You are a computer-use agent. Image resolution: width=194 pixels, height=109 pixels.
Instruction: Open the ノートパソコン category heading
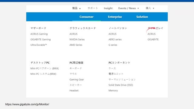[x=118, y=28]
